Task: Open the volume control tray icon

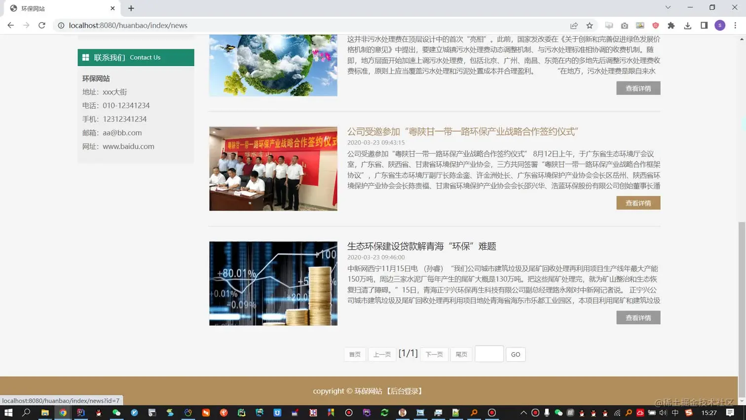Action: pyautogui.click(x=663, y=413)
